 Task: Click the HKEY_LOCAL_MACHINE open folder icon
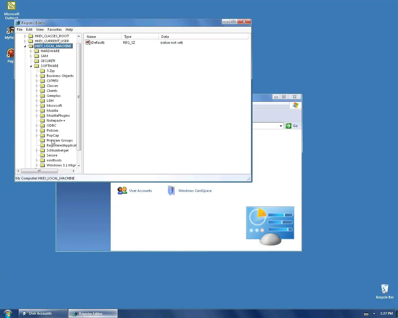tap(30, 46)
